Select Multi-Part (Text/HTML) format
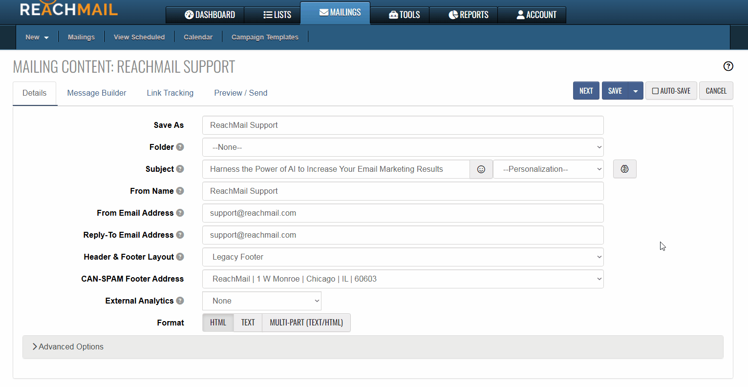 306,323
